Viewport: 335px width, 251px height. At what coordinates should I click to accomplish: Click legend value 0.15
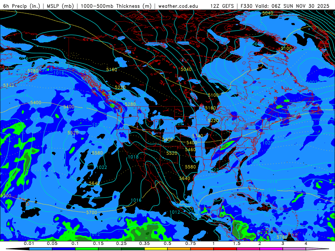98,243
